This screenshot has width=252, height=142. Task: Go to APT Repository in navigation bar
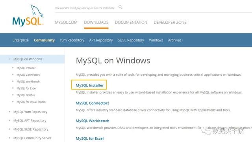coord(101,40)
